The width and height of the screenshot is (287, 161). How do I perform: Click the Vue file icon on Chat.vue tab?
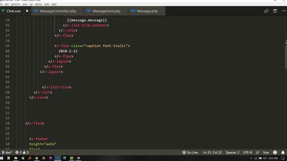click(x=3, y=11)
